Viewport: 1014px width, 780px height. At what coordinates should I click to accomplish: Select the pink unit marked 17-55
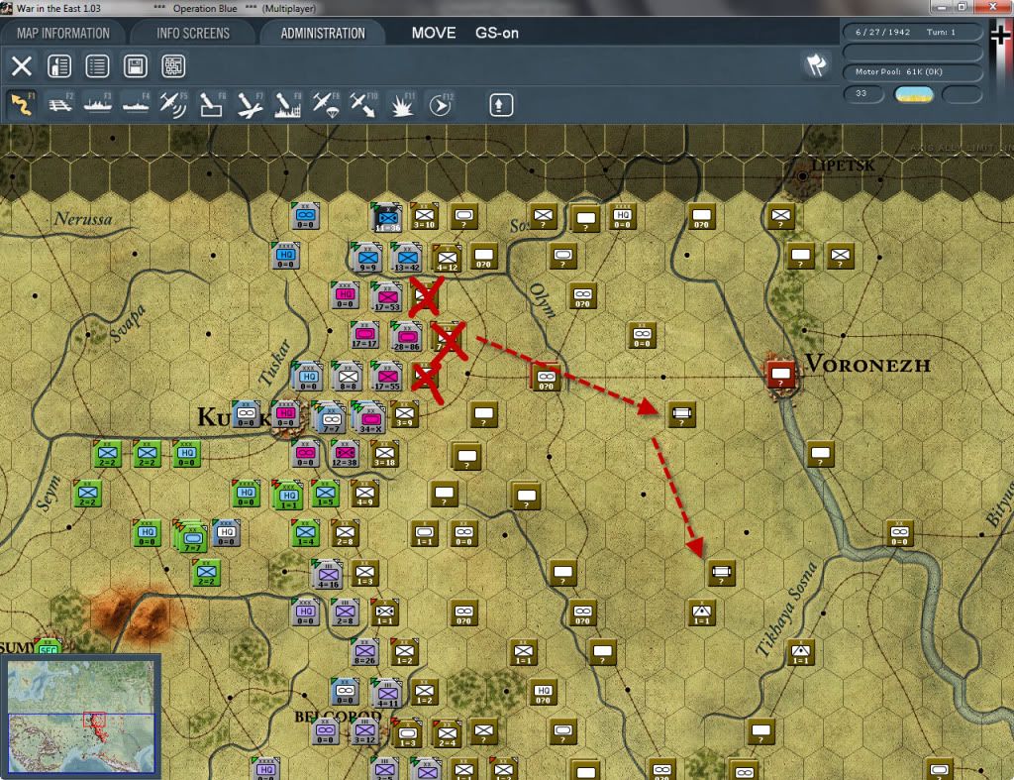pos(387,377)
